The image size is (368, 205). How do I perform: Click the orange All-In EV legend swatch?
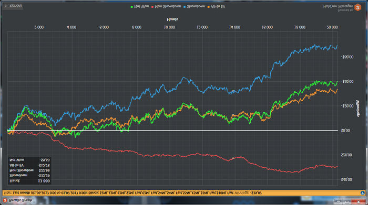tap(209, 7)
